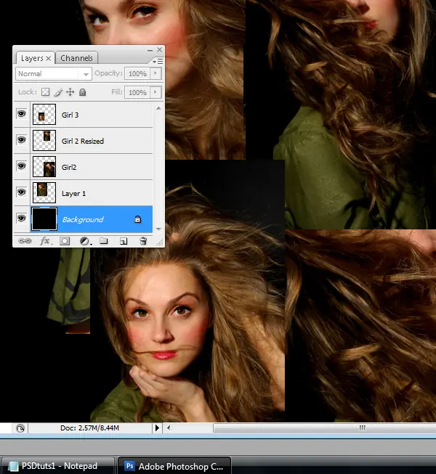Hide the Layer 1 eye icon
The width and height of the screenshot is (436, 474).
(x=22, y=192)
